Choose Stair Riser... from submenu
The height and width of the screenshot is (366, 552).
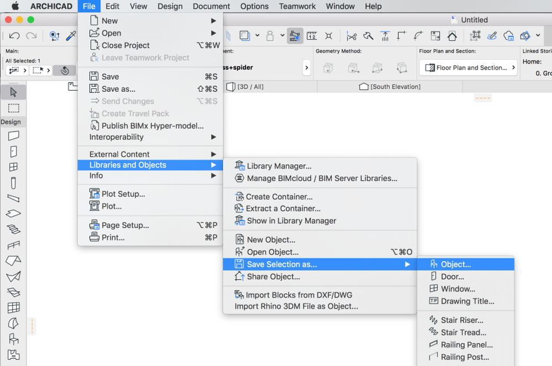point(465,320)
